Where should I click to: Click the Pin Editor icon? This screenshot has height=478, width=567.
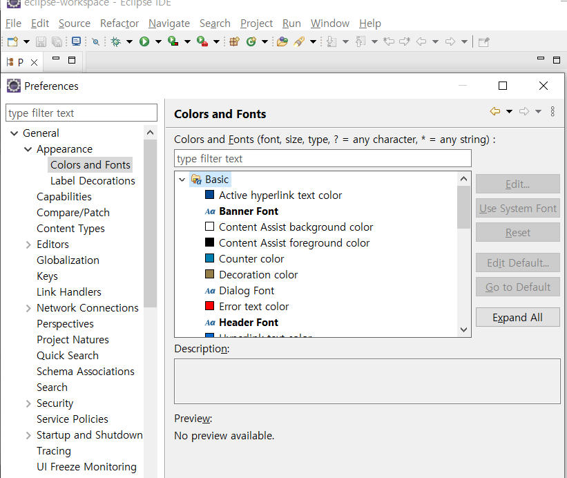pos(483,42)
